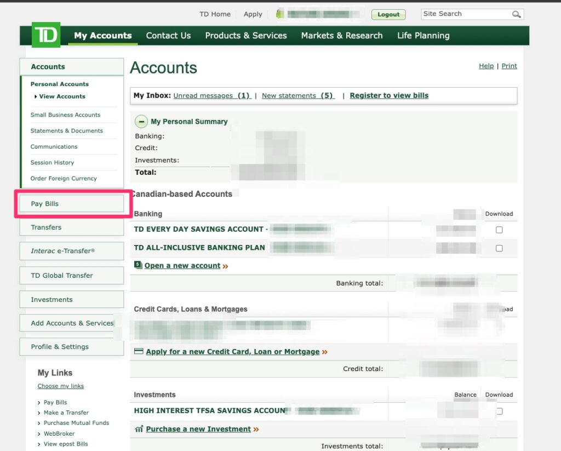Viewport: 561px width, 451px height.
Task: Click the credit card icon beside Apply link
Action: click(x=139, y=351)
